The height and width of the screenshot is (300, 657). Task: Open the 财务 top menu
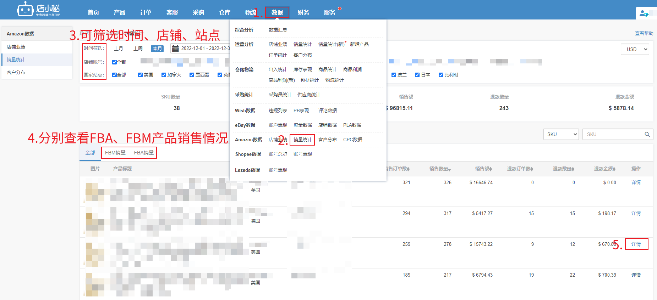pyautogui.click(x=303, y=13)
